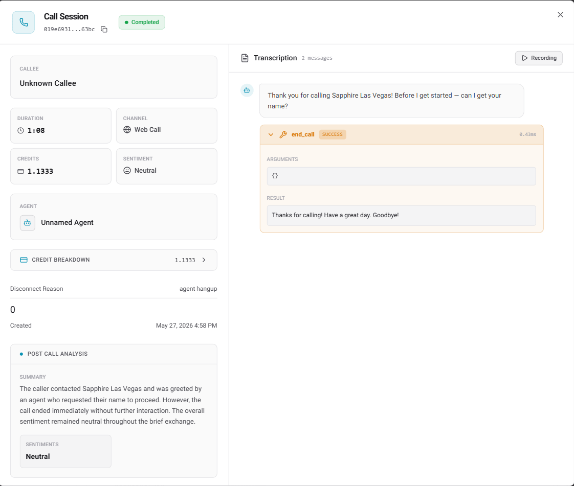Screen dimensions: 574x486
Task: Collapse the end_call tool details
Action: click(x=271, y=134)
